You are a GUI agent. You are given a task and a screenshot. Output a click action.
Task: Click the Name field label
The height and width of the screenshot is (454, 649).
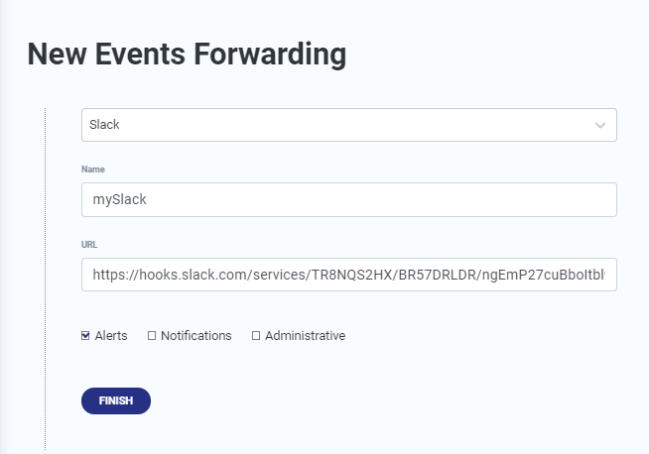93,170
